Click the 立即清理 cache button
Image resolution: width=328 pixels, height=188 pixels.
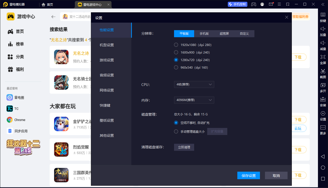pyautogui.click(x=184, y=147)
